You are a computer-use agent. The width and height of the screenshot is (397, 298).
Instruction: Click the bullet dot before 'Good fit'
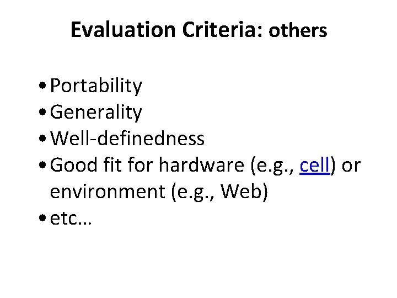point(42,166)
